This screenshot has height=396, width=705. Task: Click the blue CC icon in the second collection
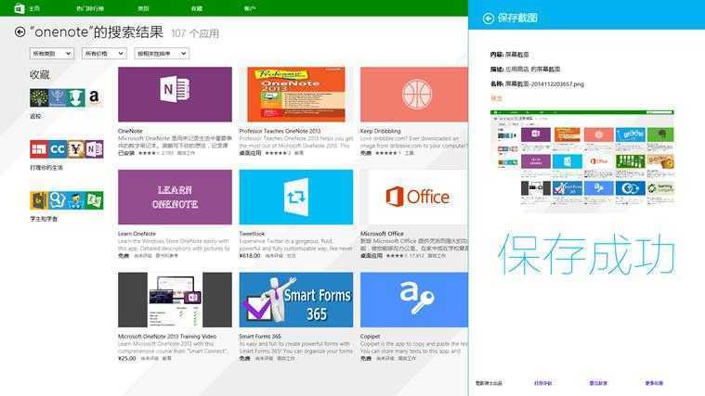coord(58,149)
